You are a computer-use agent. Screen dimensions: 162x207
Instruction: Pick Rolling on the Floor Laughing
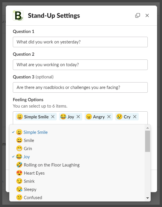[77, 165]
